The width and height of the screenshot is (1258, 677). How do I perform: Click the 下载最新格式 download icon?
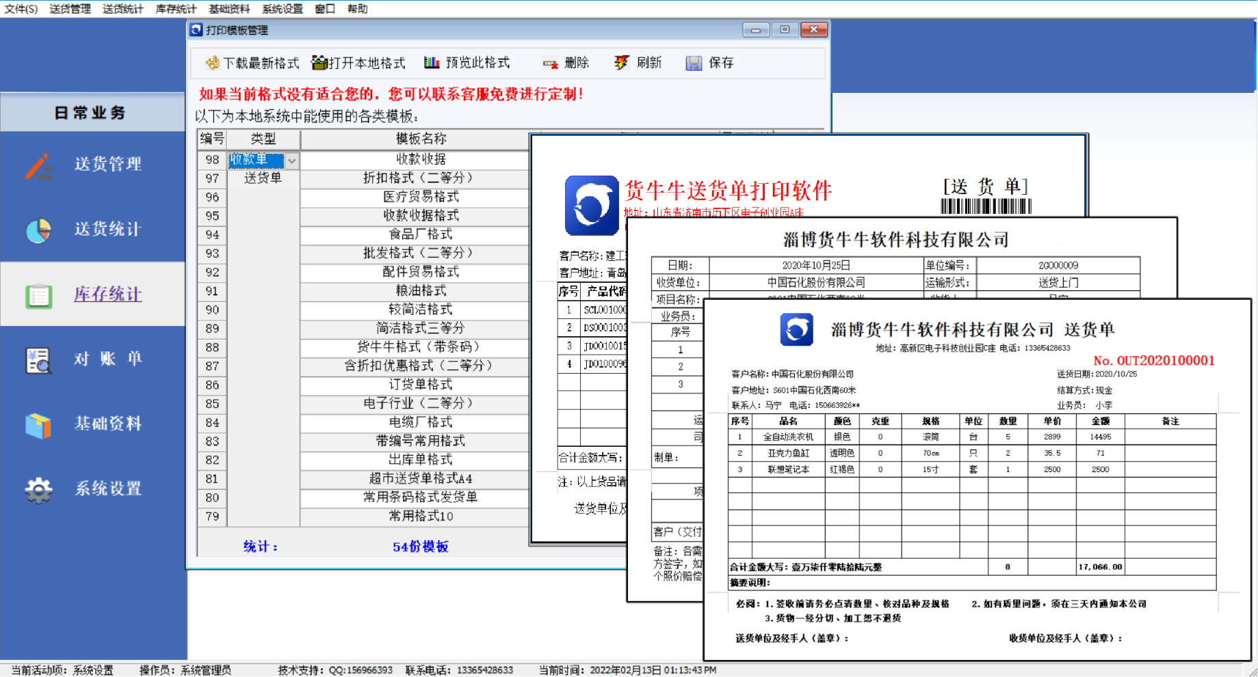pyautogui.click(x=212, y=63)
